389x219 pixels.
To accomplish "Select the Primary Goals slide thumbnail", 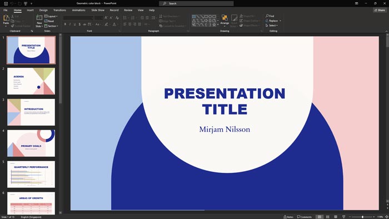I will pos(31,143).
